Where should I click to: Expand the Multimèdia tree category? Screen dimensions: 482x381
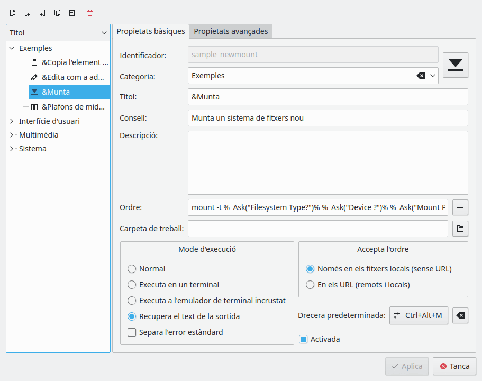point(12,135)
